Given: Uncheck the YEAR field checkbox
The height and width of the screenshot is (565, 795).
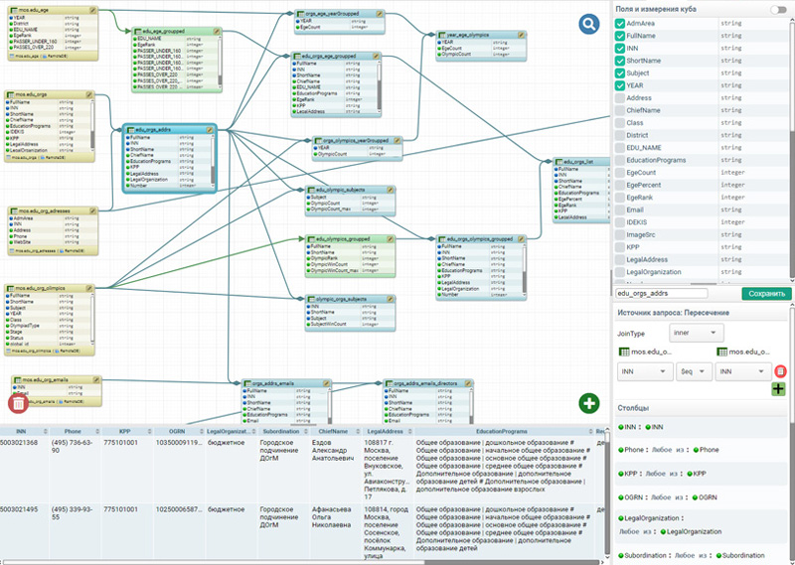Looking at the screenshot, I should (619, 85).
